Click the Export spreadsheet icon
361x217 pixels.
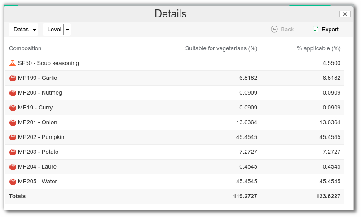coord(316,30)
